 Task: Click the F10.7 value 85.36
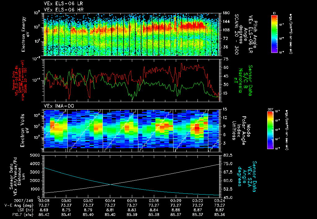tap(219, 215)
